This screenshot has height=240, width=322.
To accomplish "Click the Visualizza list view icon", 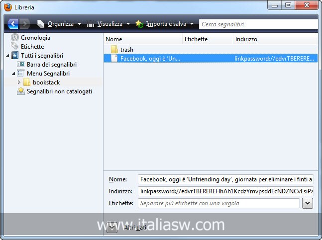I will (91, 24).
